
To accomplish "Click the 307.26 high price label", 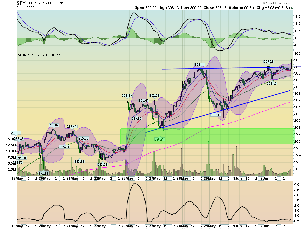I will (269, 62).
